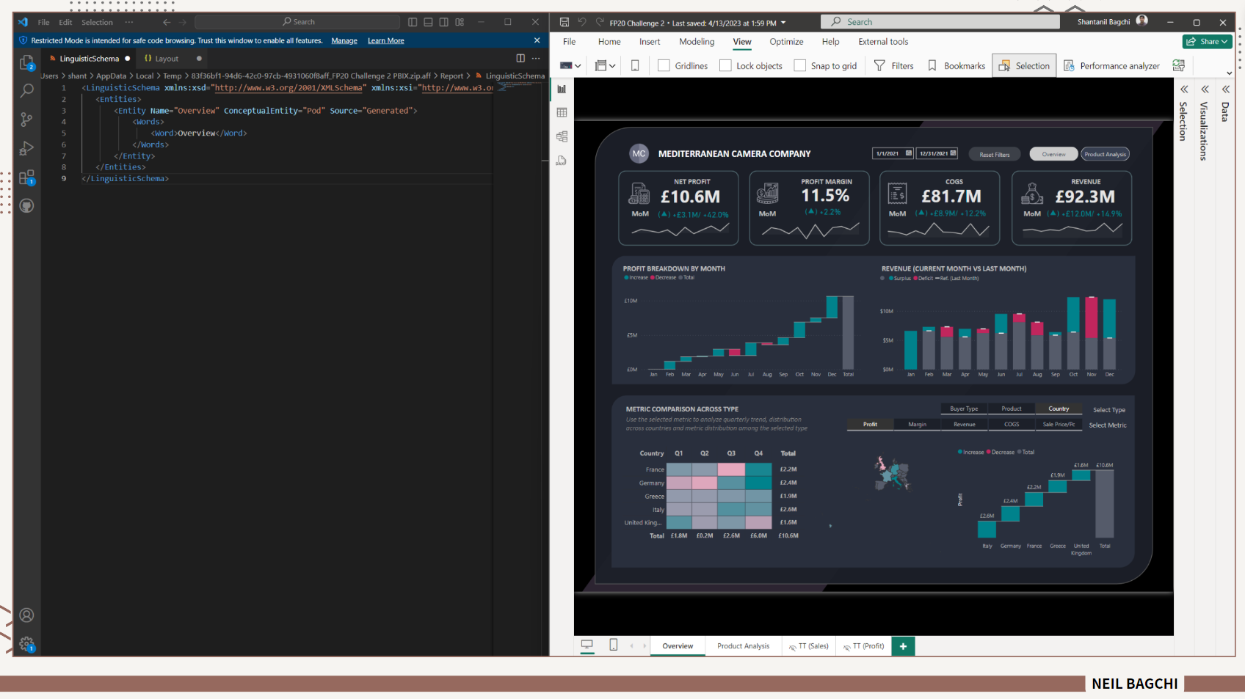Open VS Code Source Control icon
The image size is (1245, 699).
tap(26, 119)
